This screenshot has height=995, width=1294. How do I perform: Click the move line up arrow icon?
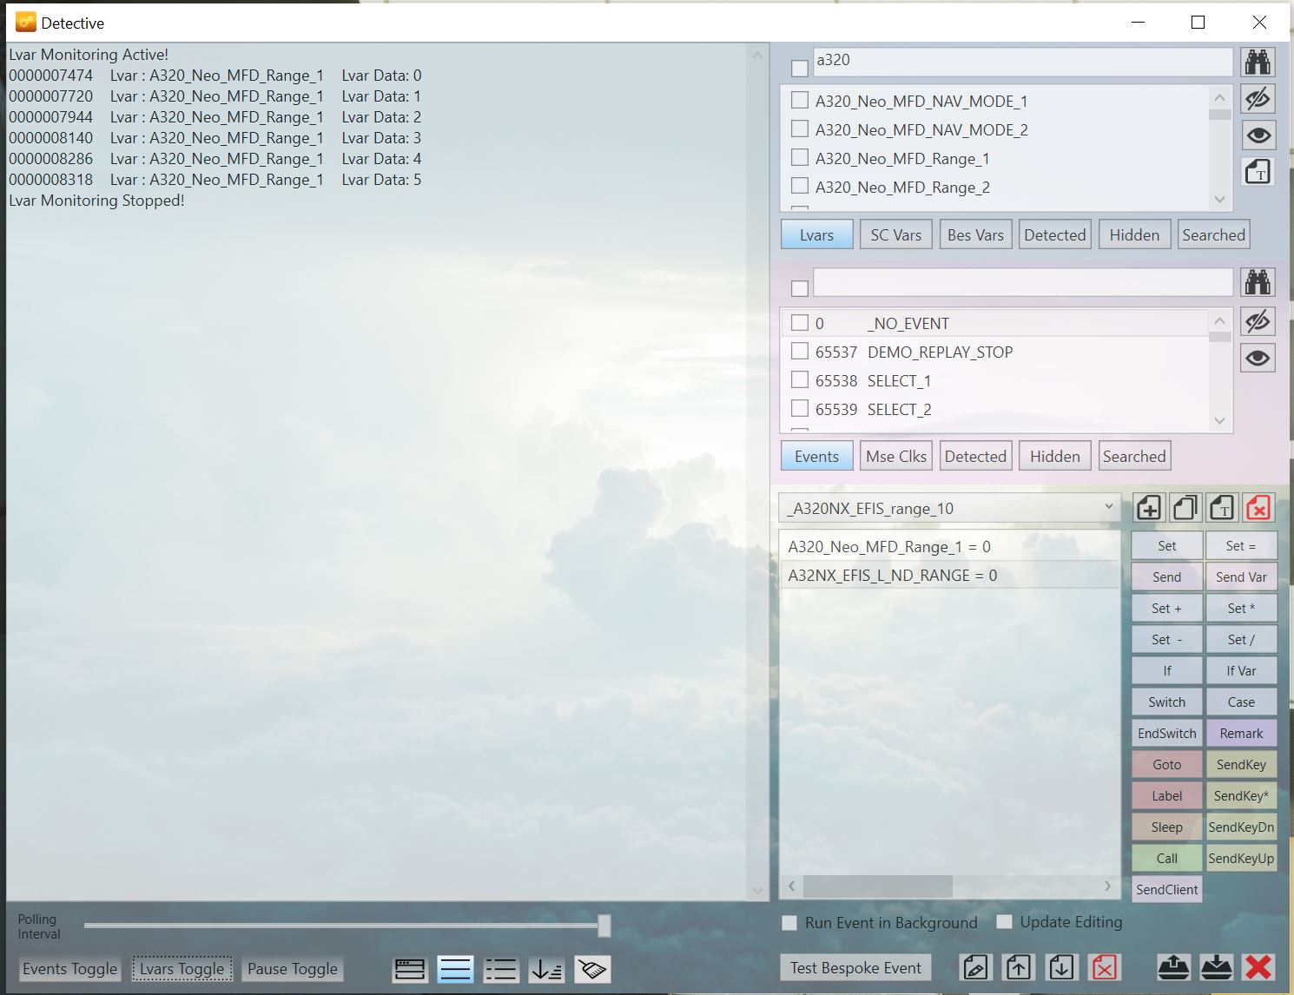pyautogui.click(x=1018, y=967)
